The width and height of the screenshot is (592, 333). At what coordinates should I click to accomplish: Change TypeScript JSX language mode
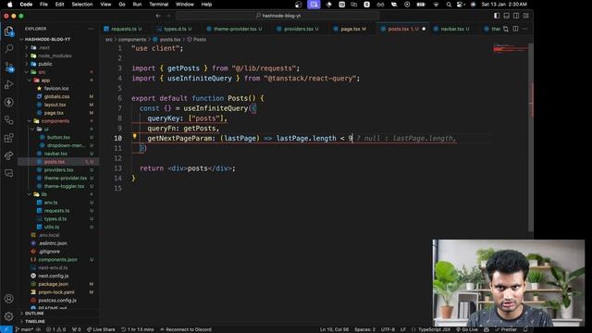[434, 329]
